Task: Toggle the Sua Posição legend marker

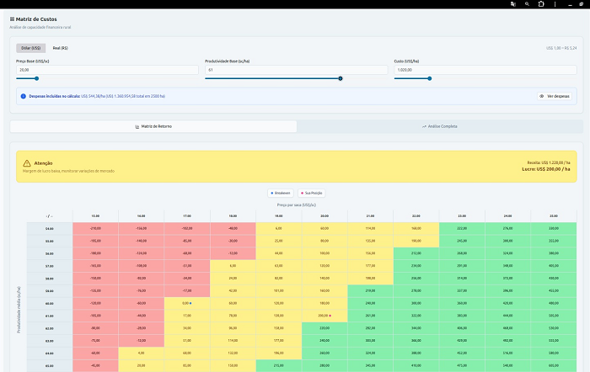Action: [312, 193]
